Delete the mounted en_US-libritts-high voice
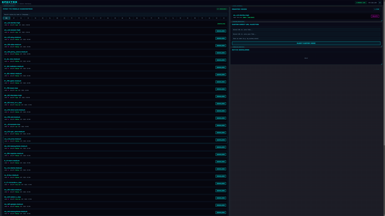 [x=375, y=16]
